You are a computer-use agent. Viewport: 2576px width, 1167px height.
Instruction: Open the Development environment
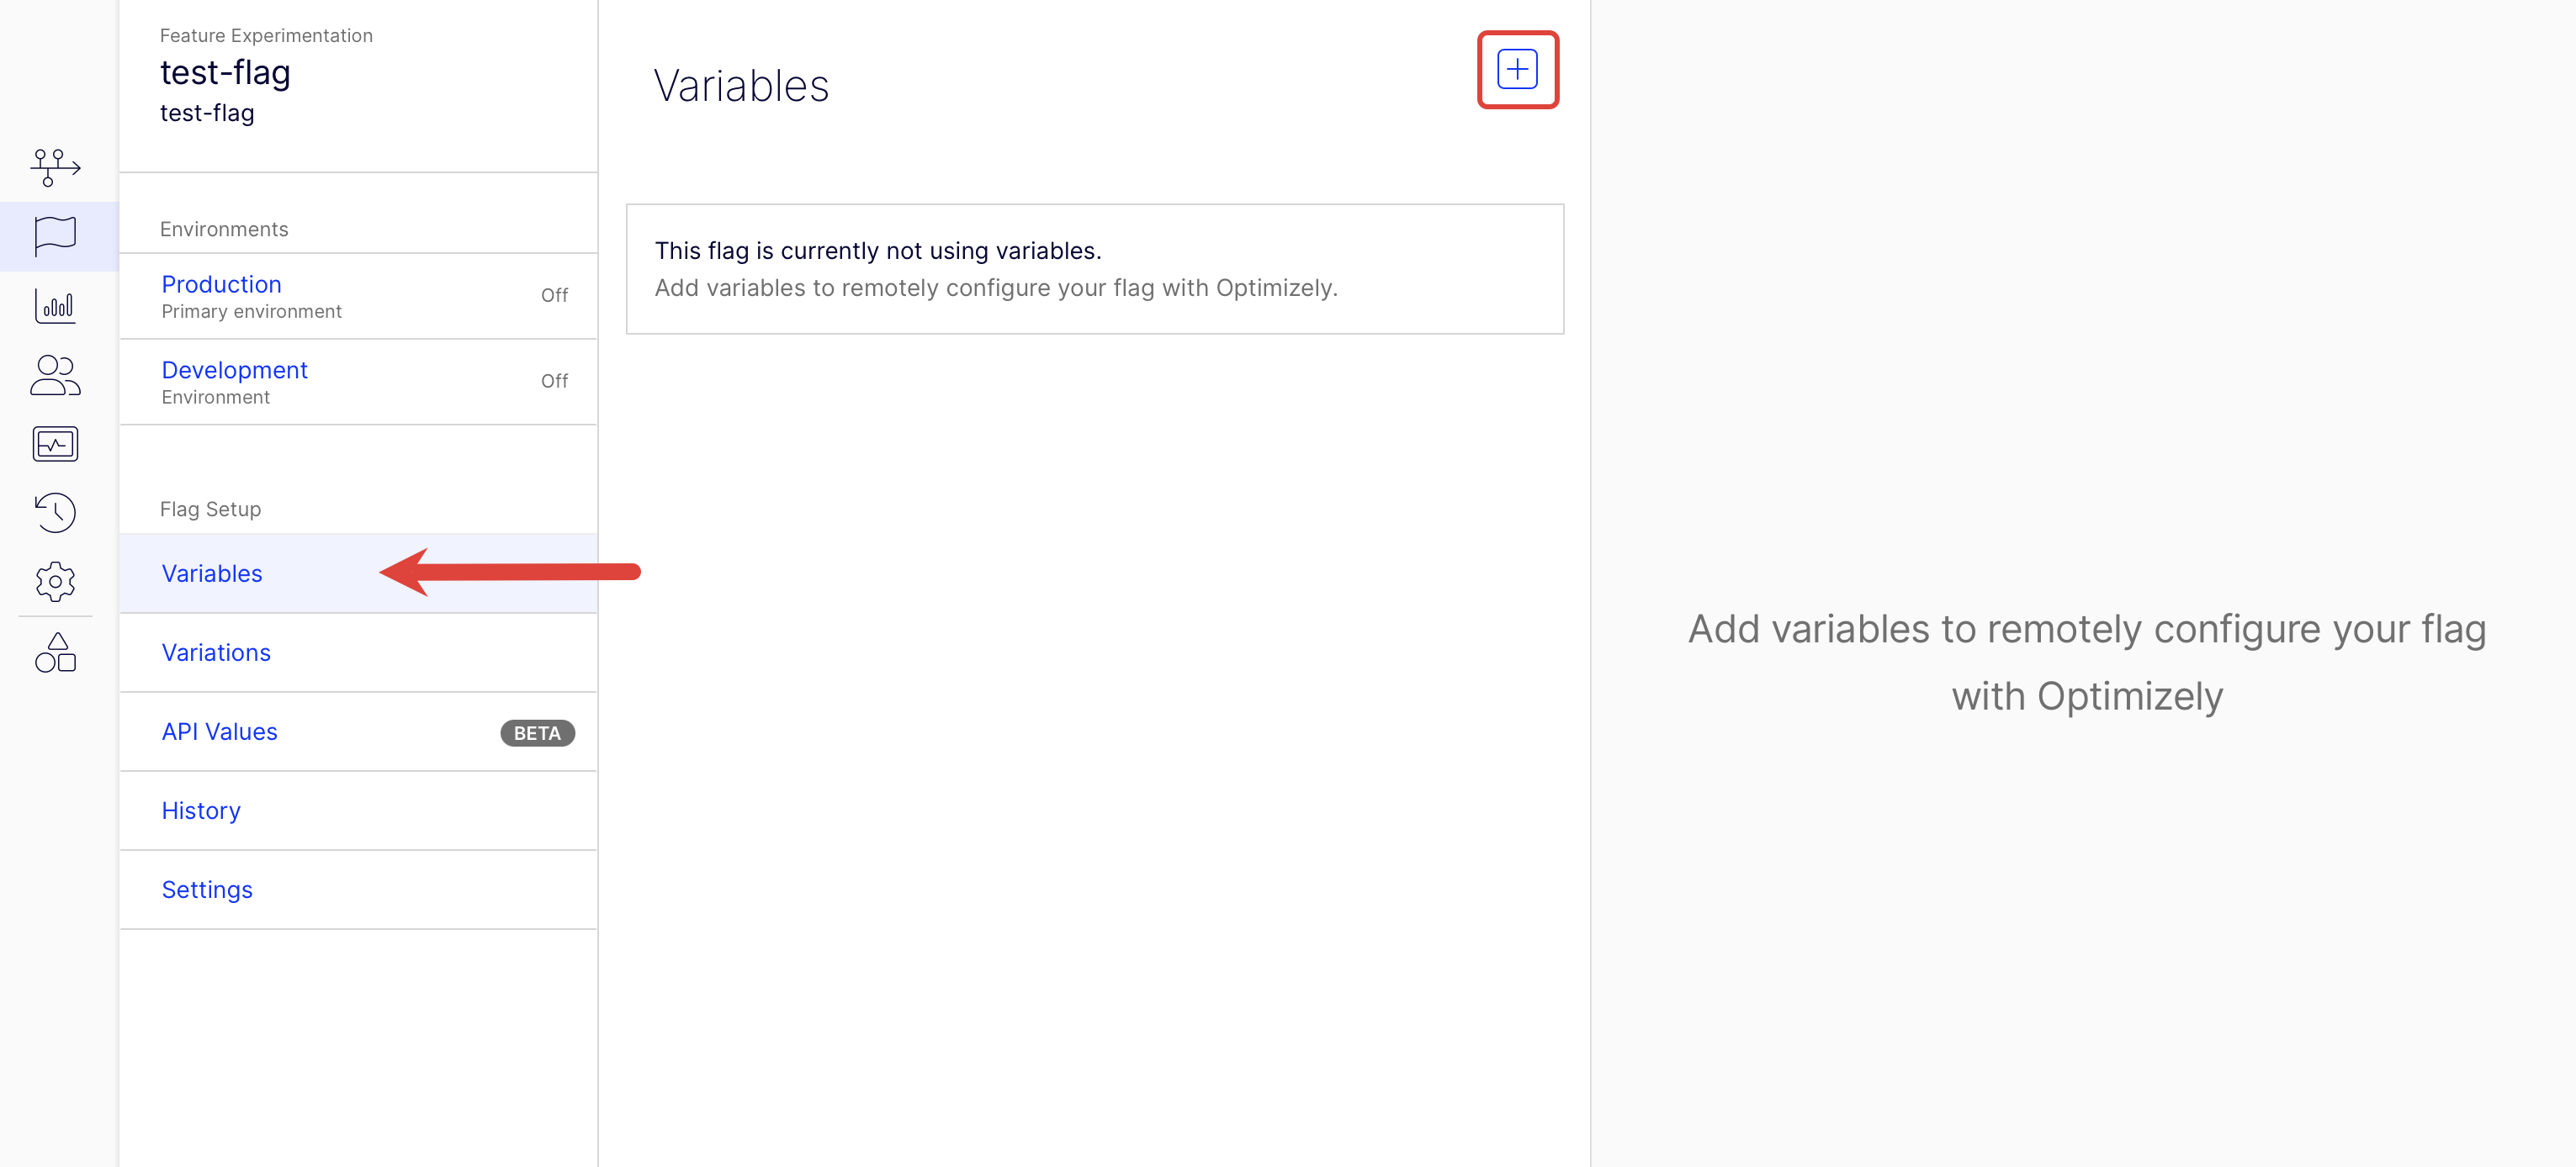tap(234, 370)
